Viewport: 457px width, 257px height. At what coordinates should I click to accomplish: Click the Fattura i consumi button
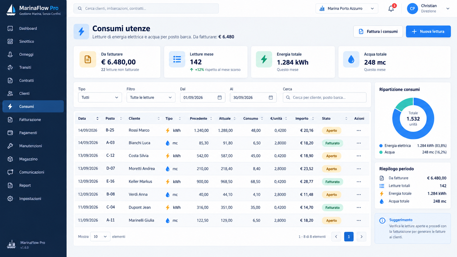[378, 31]
